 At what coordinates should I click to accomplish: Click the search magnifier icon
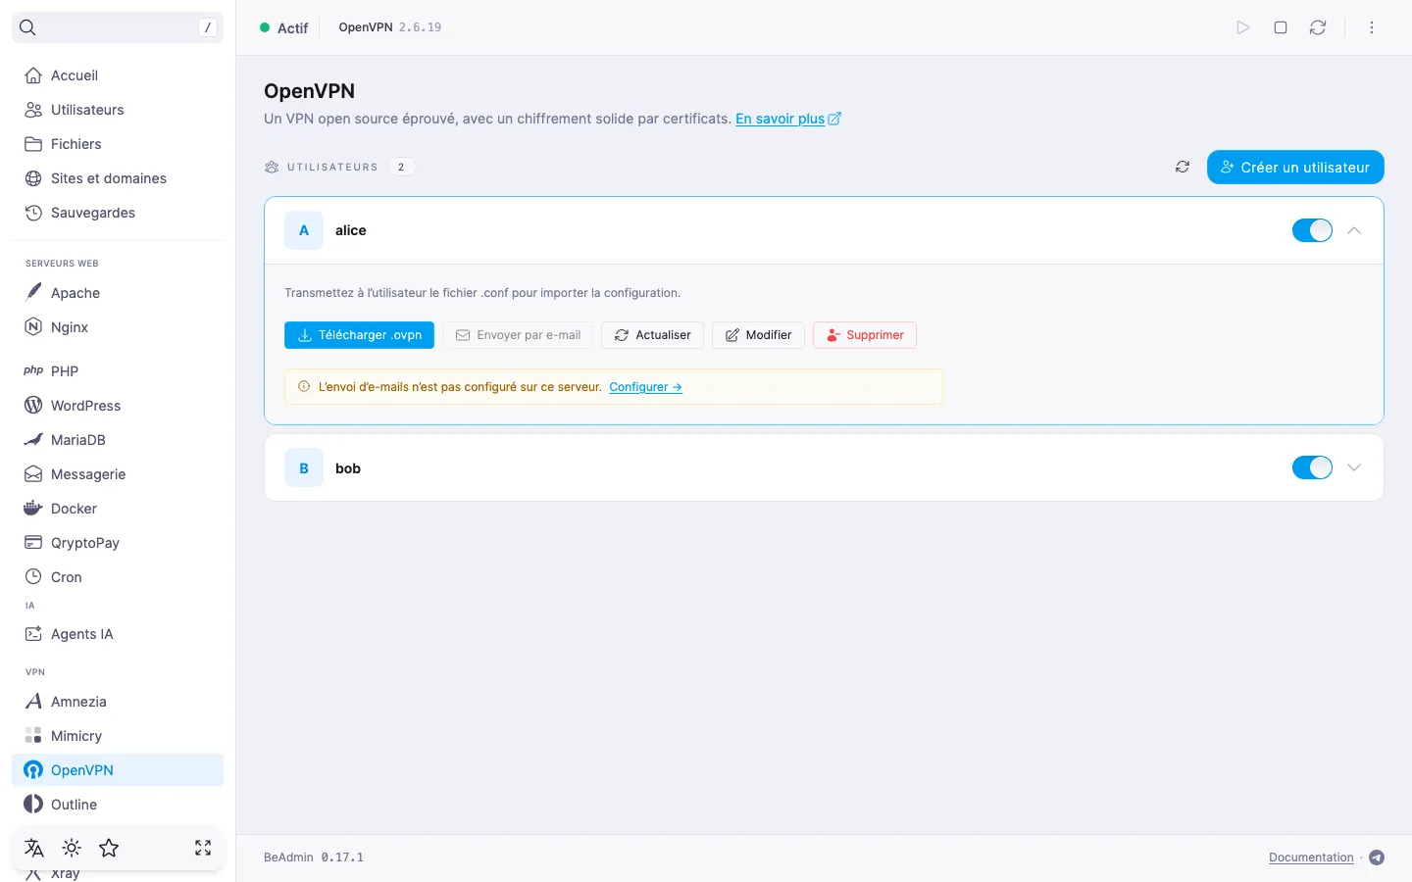[x=27, y=27]
